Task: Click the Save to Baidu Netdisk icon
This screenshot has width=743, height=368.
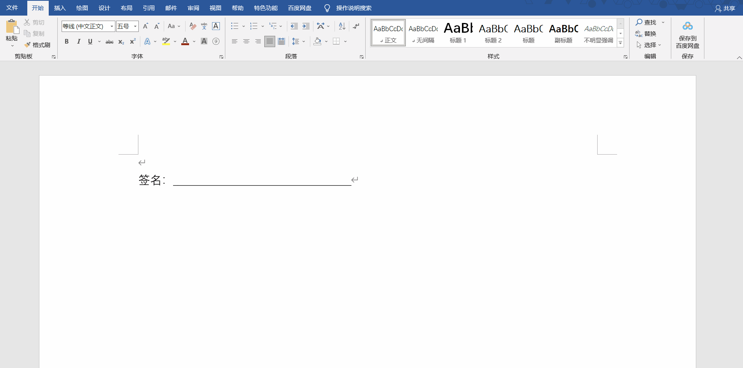Action: 687,26
